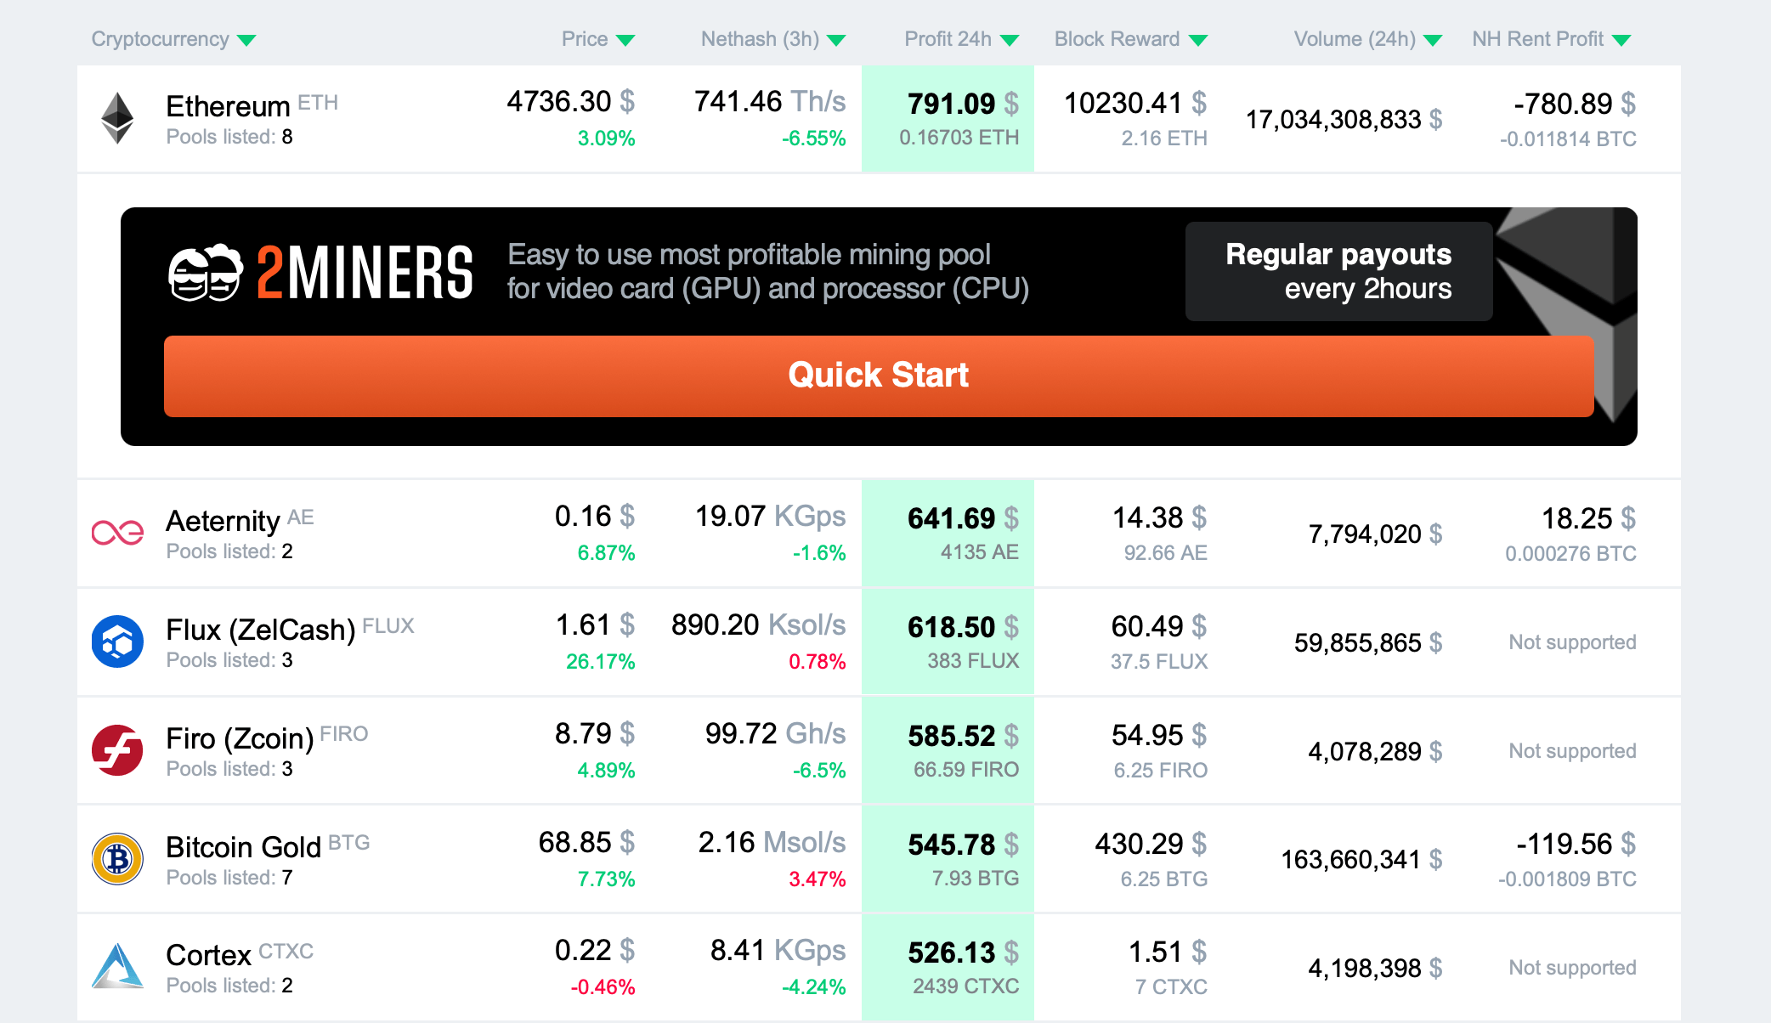Open the Flux (ZelCash) coin link
The width and height of the screenshot is (1771, 1023).
pos(261,630)
